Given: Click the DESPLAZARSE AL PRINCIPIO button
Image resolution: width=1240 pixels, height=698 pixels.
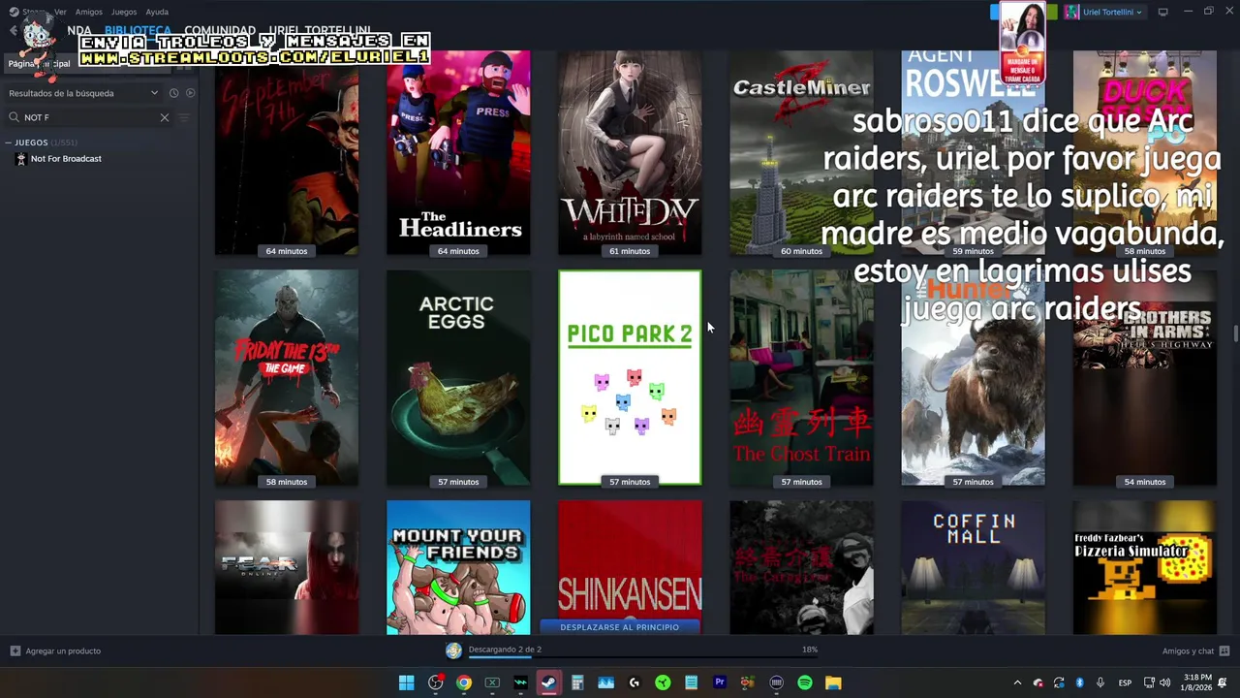Looking at the screenshot, I should pos(619,627).
